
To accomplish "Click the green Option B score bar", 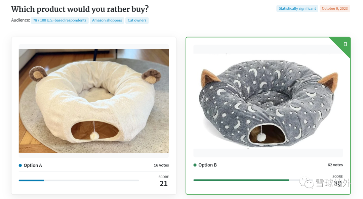I will [x=241, y=180].
